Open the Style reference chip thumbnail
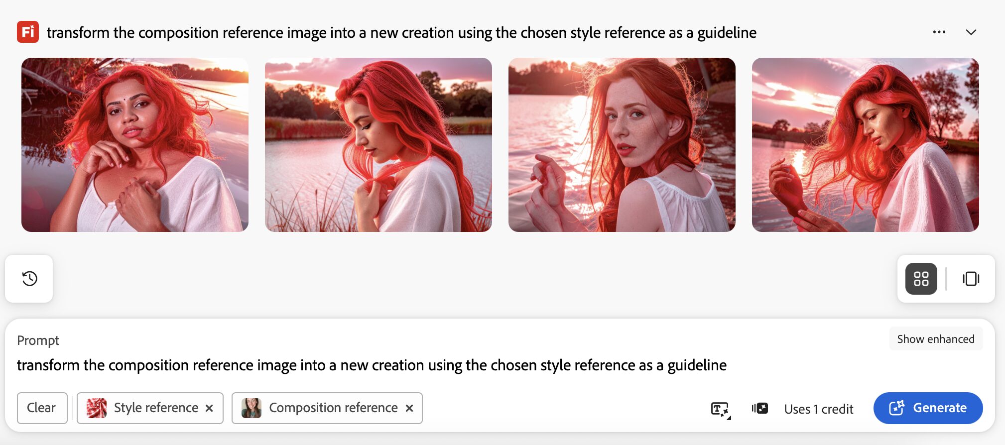 click(x=97, y=408)
